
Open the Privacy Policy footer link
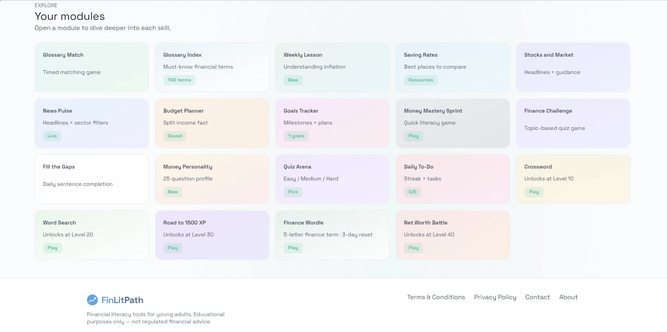click(x=495, y=297)
